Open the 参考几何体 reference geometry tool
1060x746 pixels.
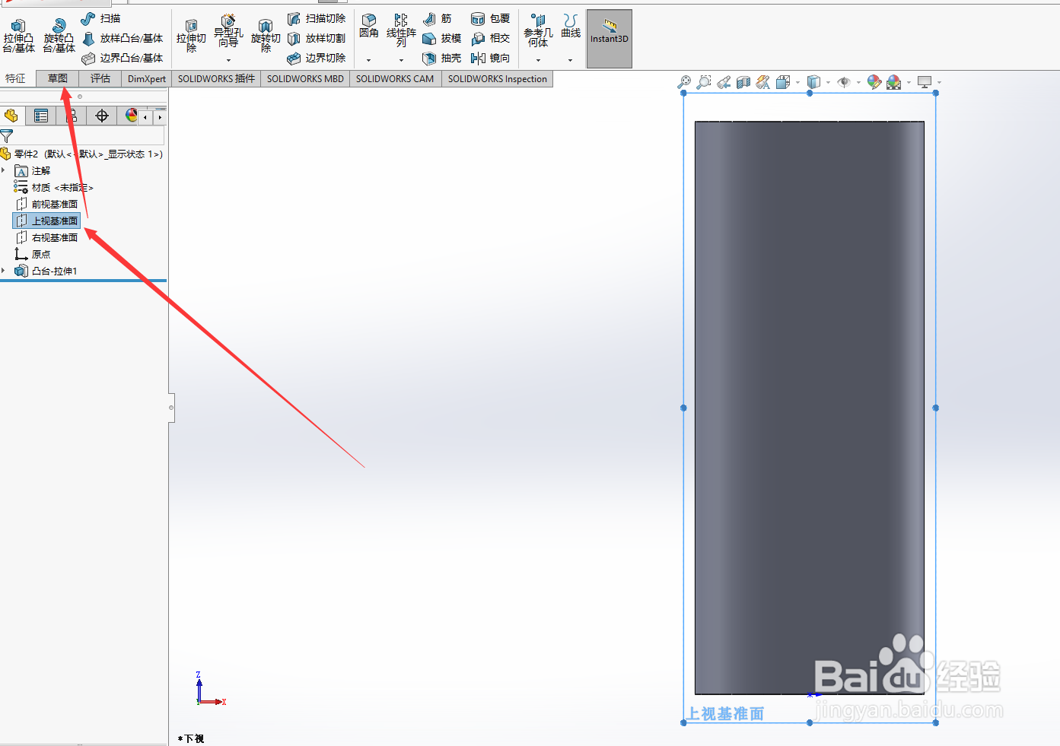click(x=538, y=30)
